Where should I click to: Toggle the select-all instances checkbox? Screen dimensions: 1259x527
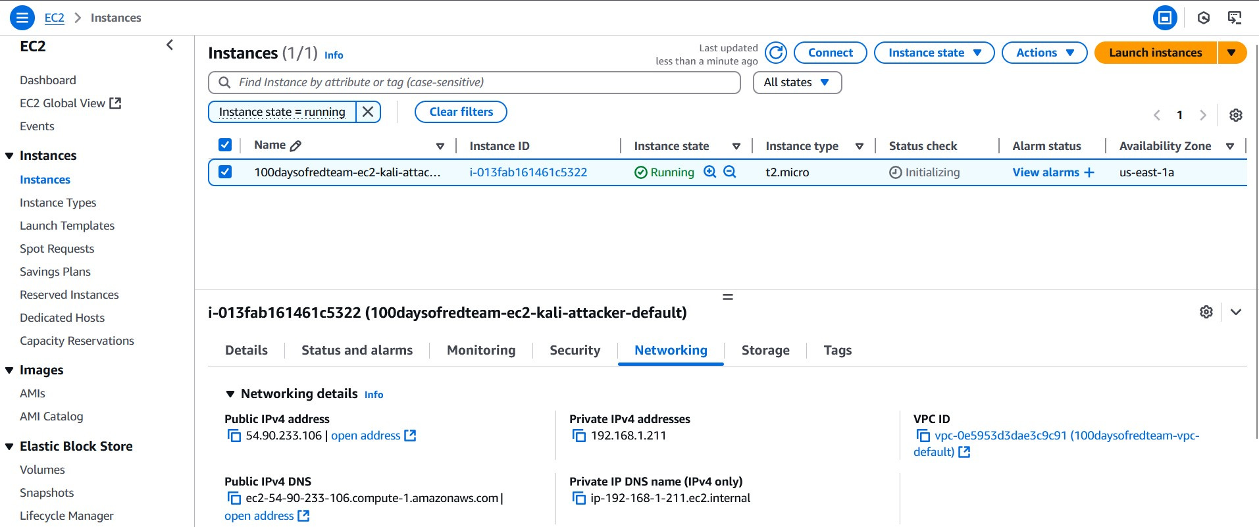225,145
